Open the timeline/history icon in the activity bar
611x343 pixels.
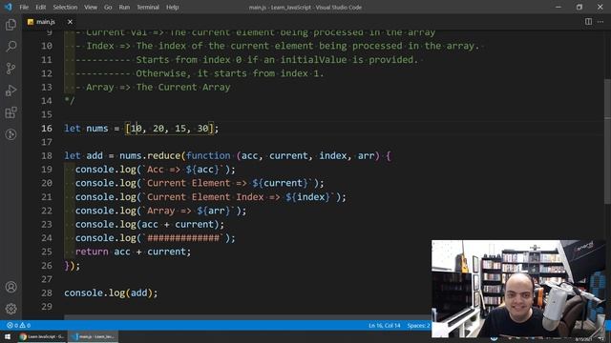[x=11, y=134]
